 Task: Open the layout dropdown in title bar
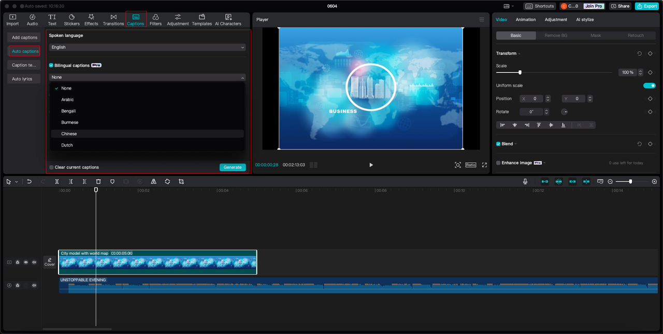[x=509, y=6]
